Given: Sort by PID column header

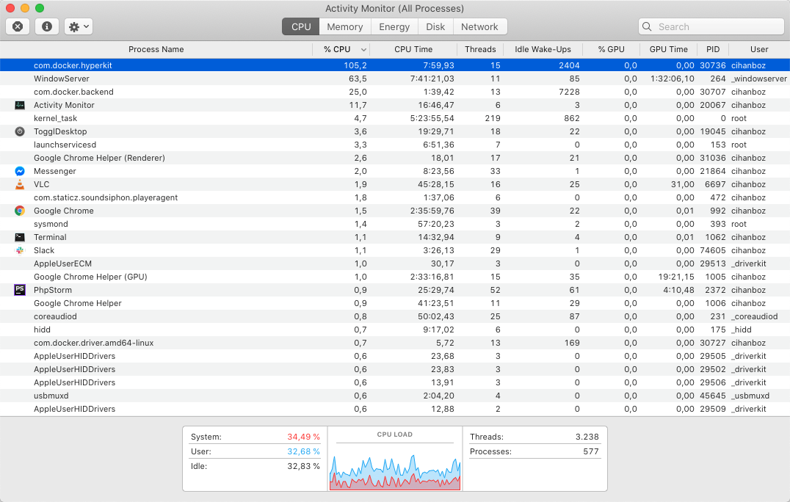Looking at the screenshot, I should pyautogui.click(x=713, y=49).
